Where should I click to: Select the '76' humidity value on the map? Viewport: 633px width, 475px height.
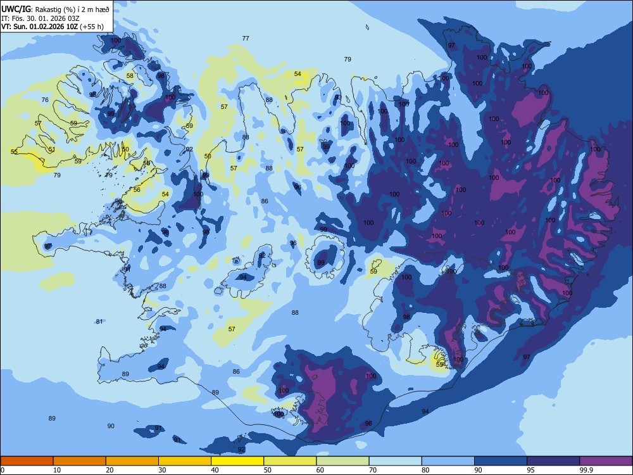point(45,100)
